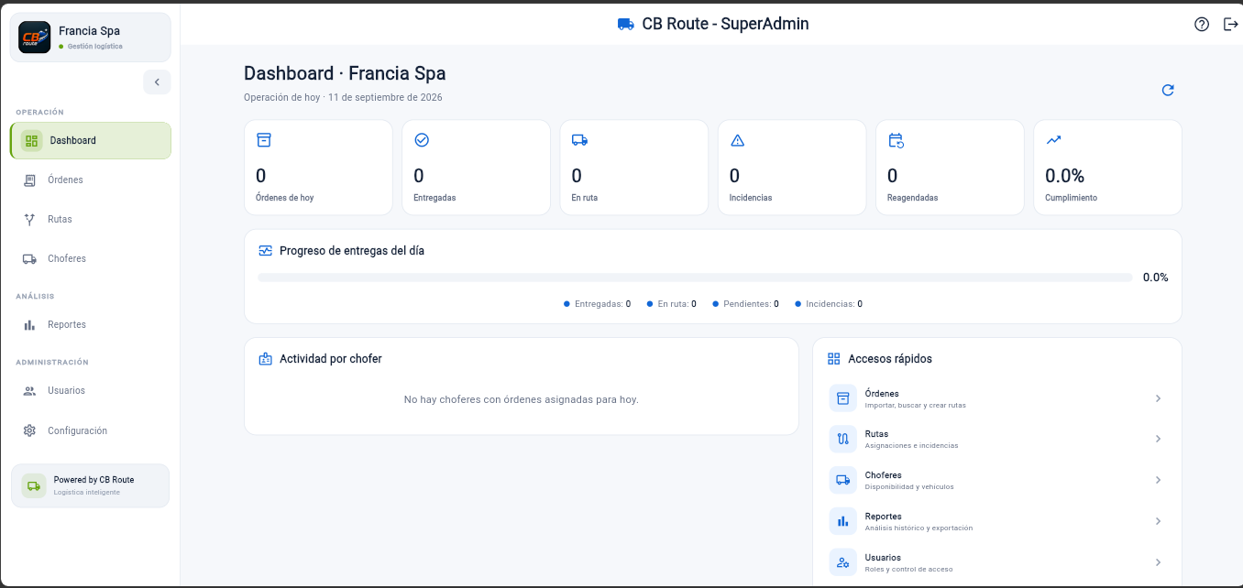Click the 'Entregadas: 0' legend entry
The width and height of the screenshot is (1243, 588).
(598, 304)
